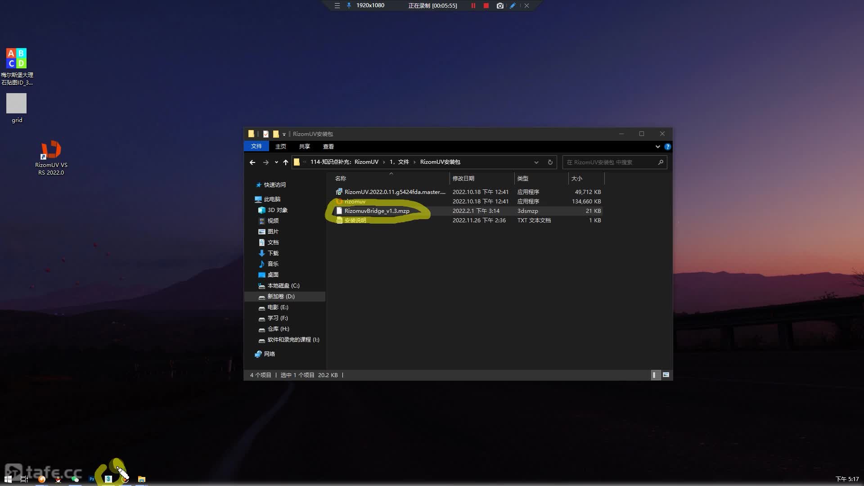The height and width of the screenshot is (486, 864).
Task: Select 快速访问 in navigation pane
Action: pyautogui.click(x=270, y=185)
